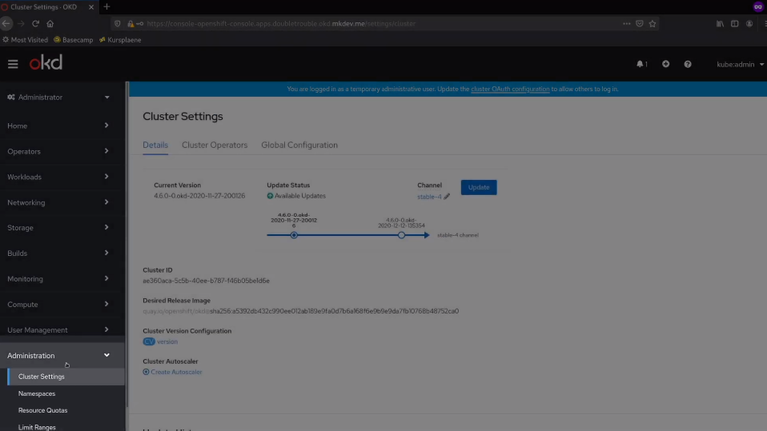Click the CV version badge icon

tap(149, 341)
